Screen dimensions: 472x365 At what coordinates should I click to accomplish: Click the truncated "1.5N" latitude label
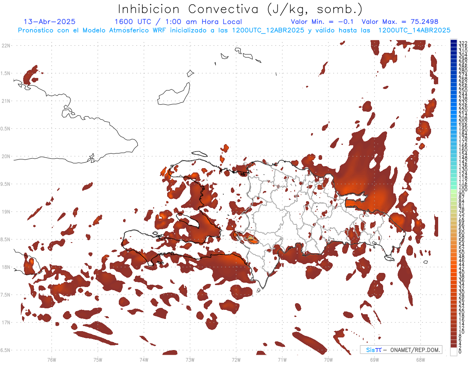tap(6, 73)
